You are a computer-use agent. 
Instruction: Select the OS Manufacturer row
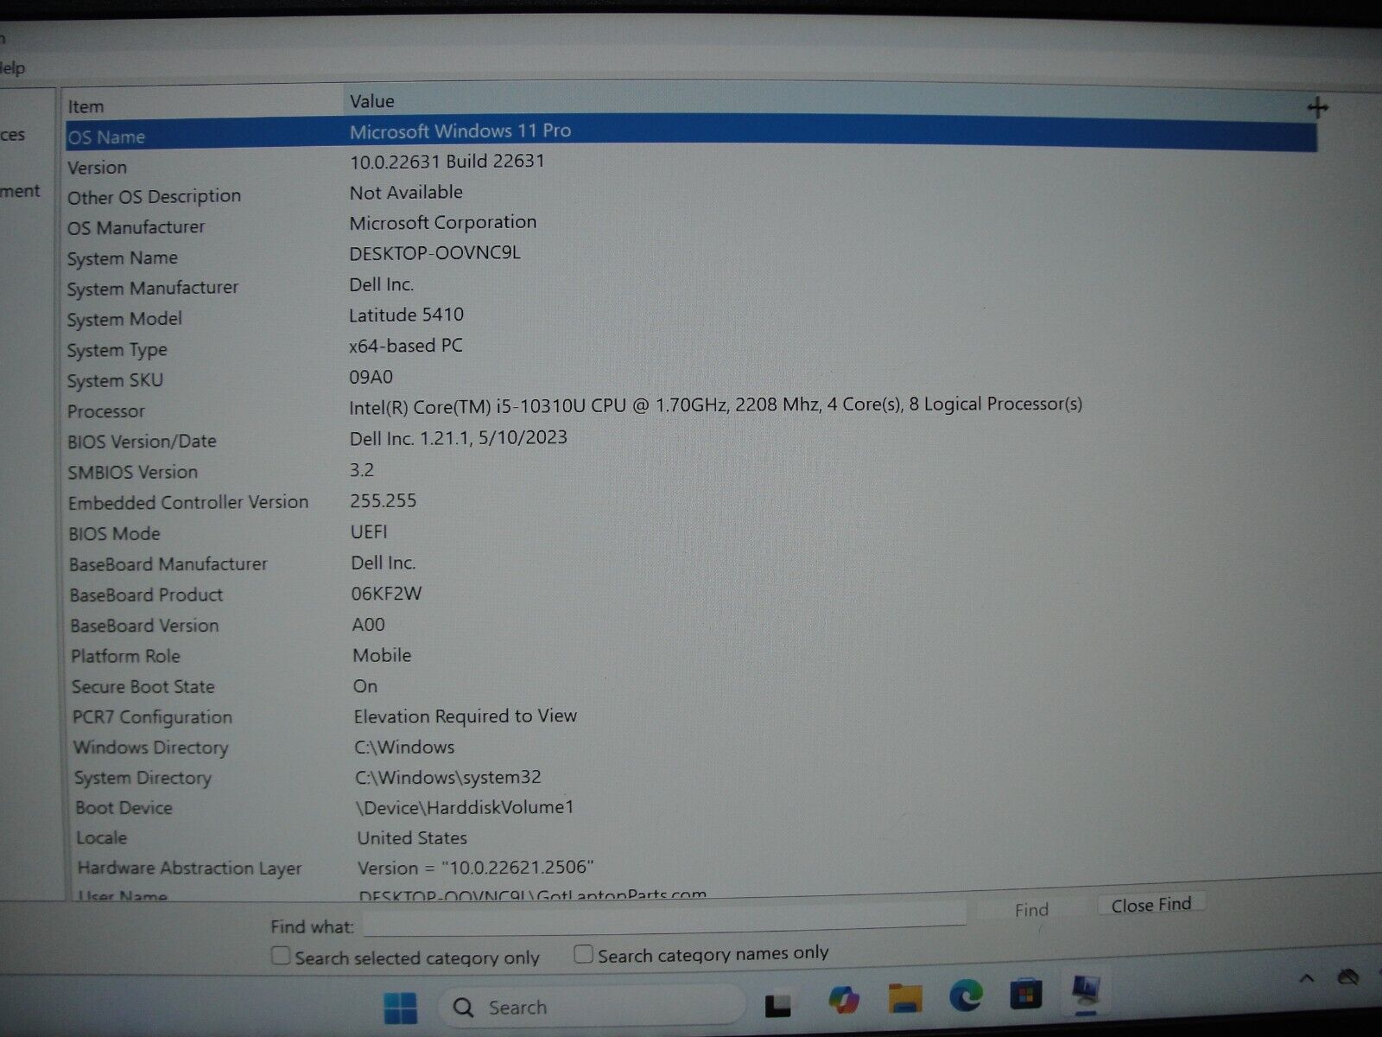(691, 225)
